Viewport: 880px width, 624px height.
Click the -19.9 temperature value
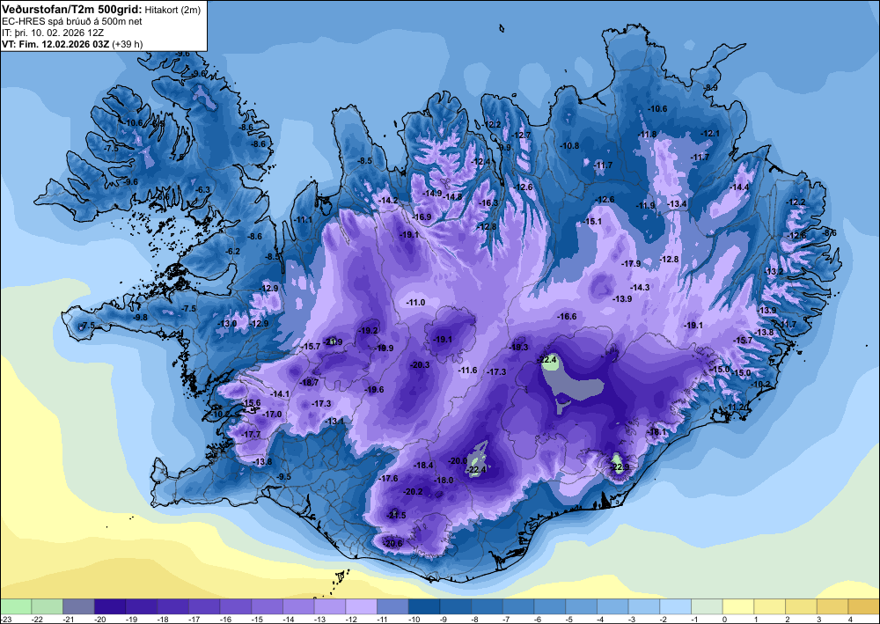384,348
